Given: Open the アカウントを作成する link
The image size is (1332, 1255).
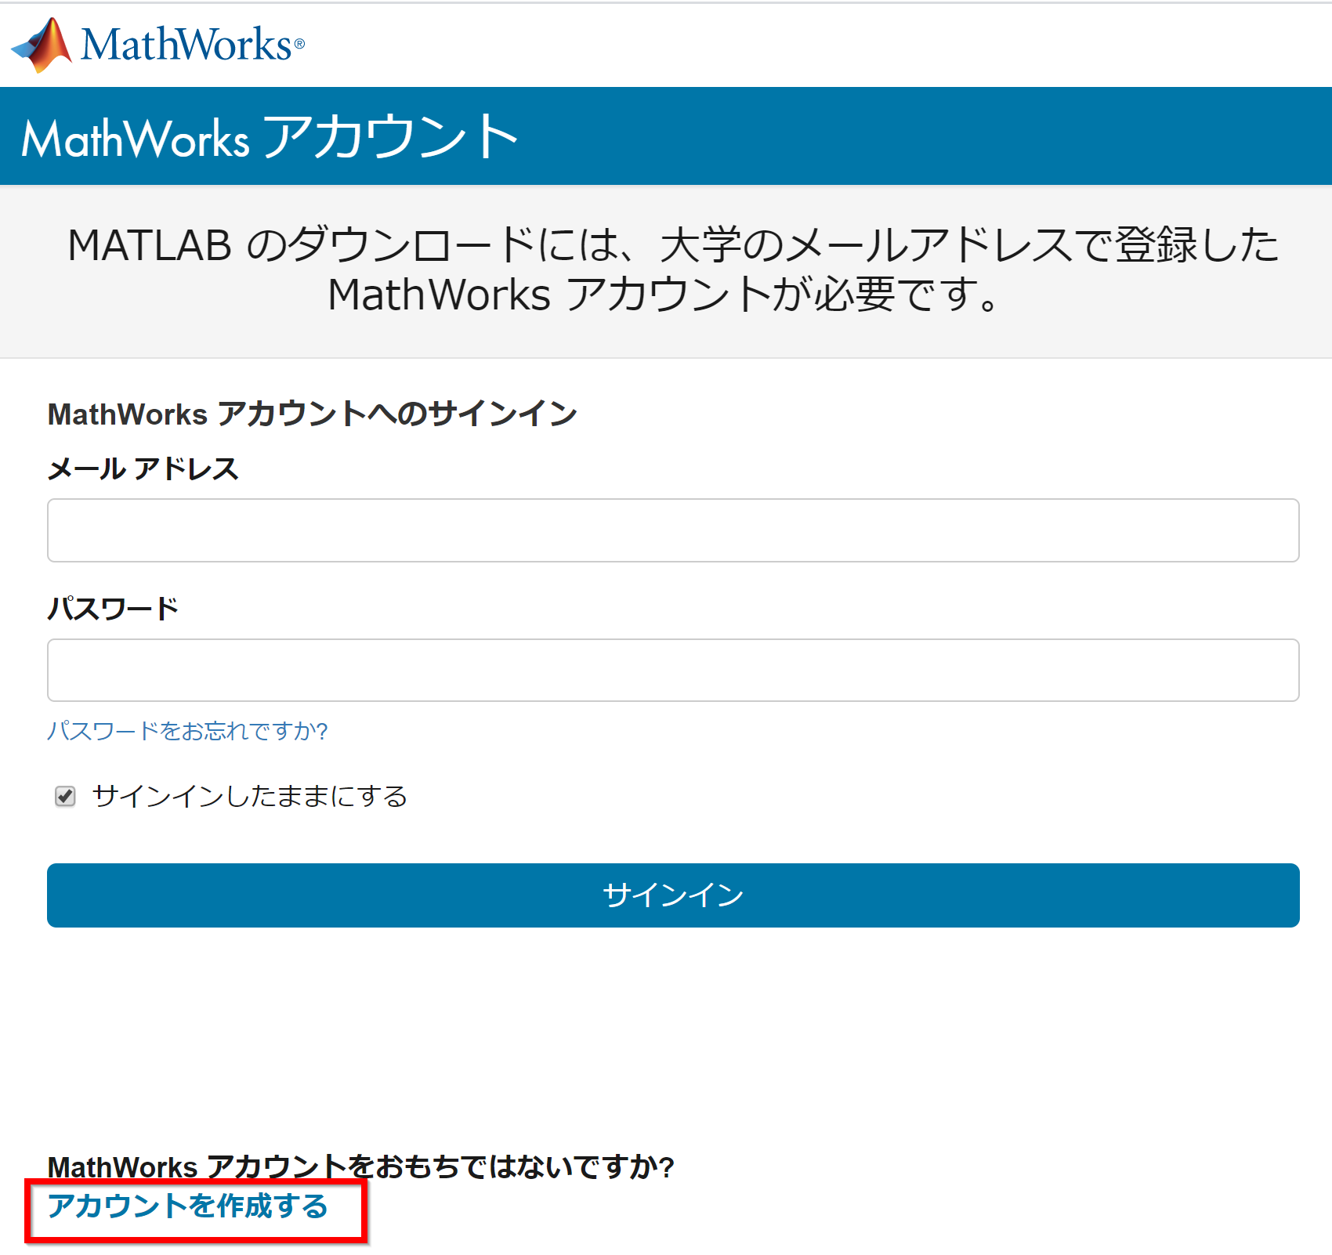Looking at the screenshot, I should tap(188, 1206).
